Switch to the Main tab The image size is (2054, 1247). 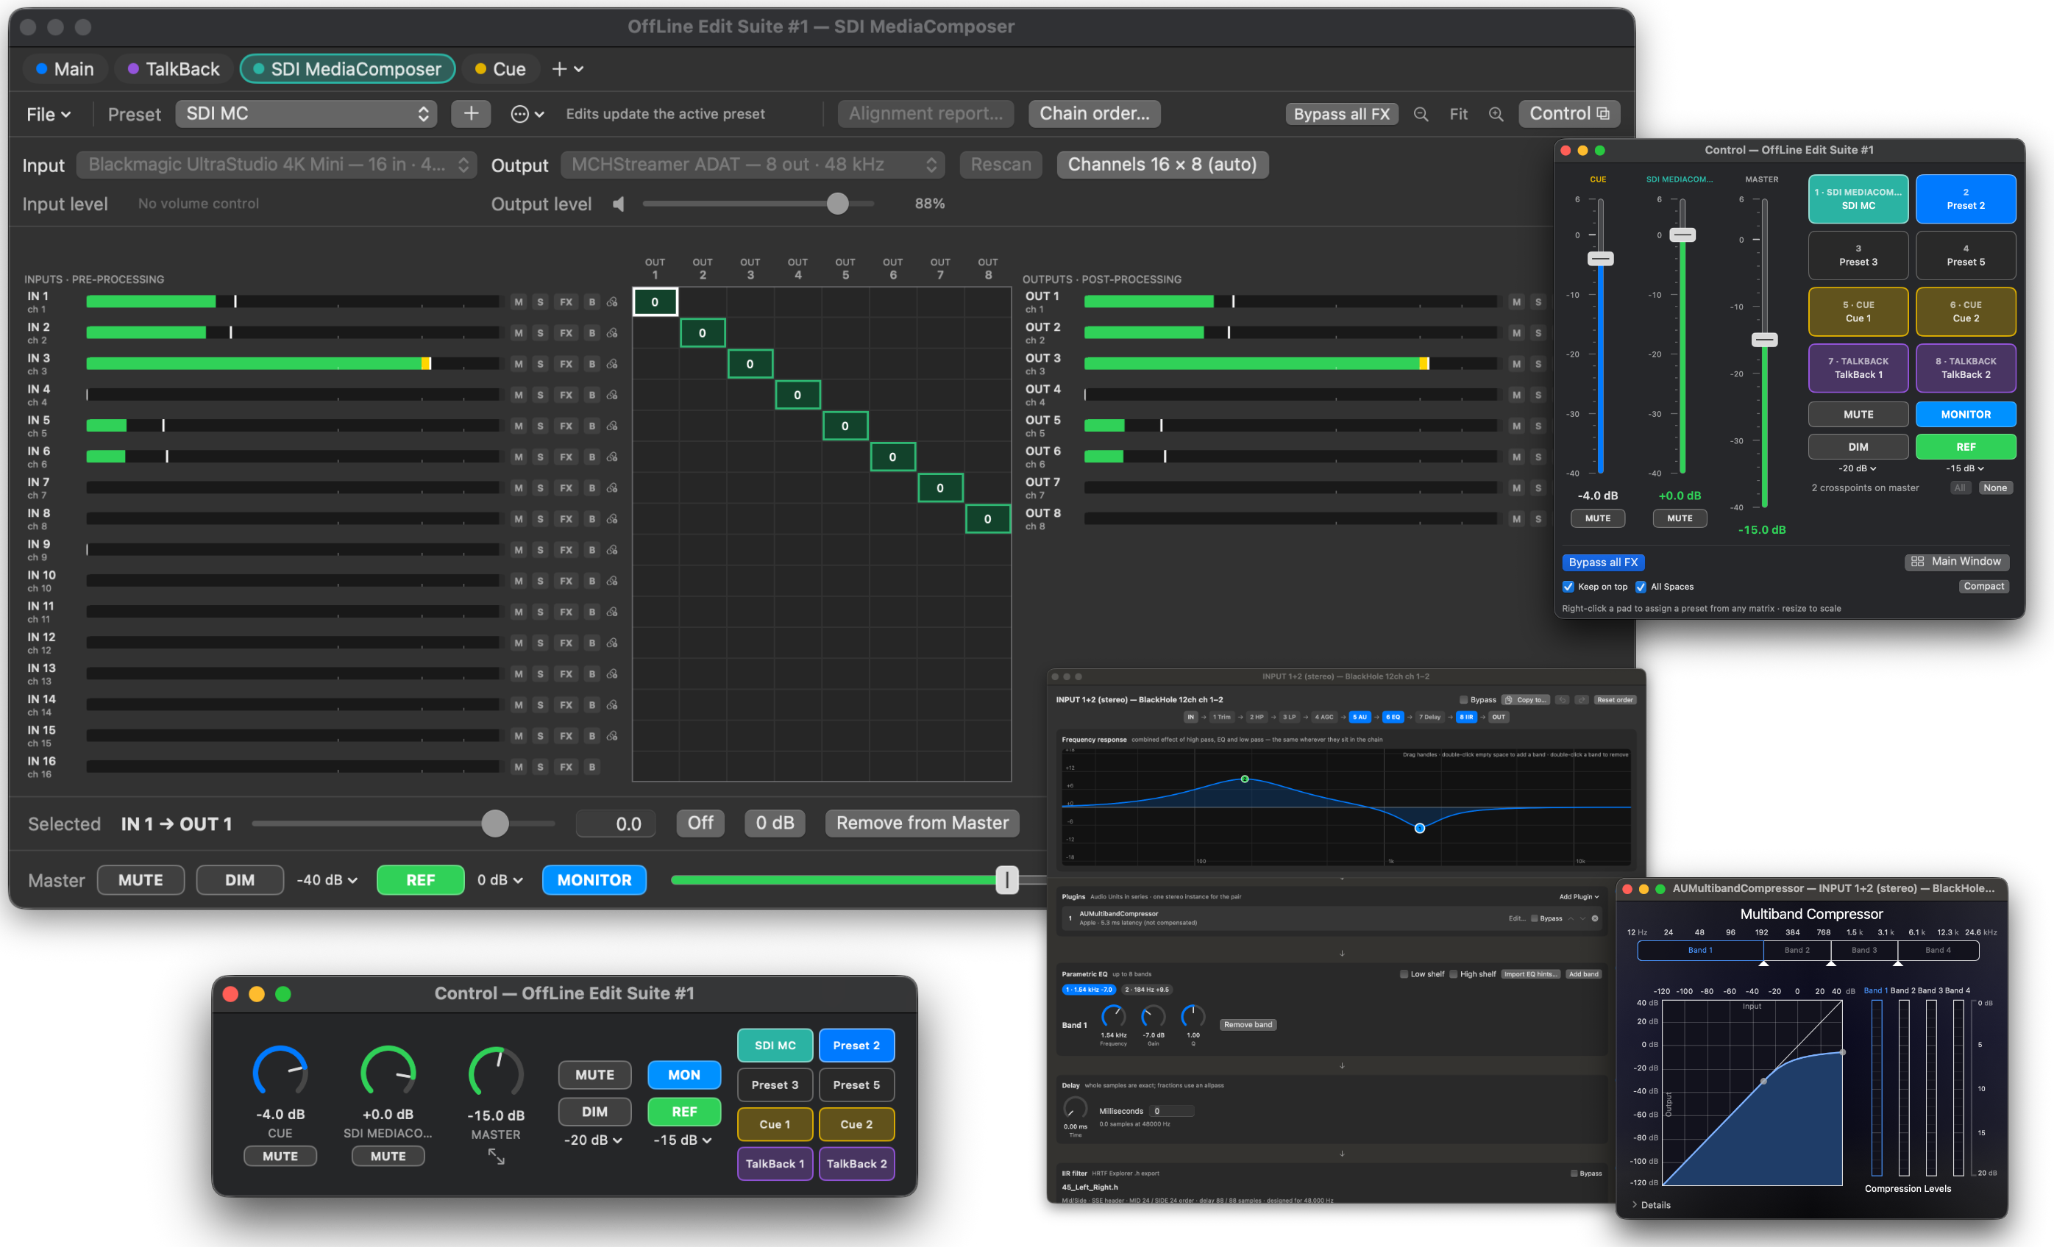(x=65, y=69)
